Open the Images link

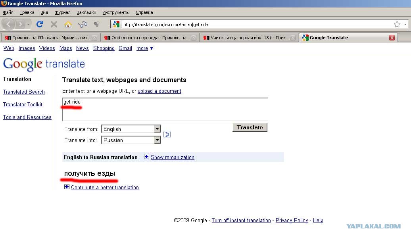[x=27, y=48]
